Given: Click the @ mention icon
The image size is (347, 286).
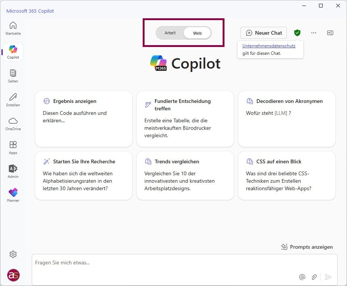Looking at the screenshot, I should 302,277.
